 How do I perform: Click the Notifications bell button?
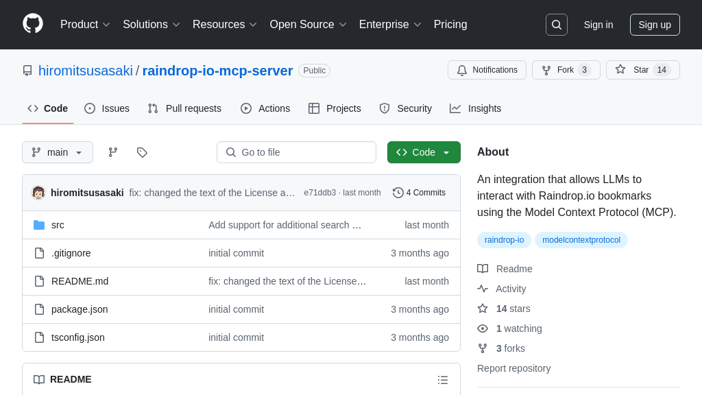point(487,70)
